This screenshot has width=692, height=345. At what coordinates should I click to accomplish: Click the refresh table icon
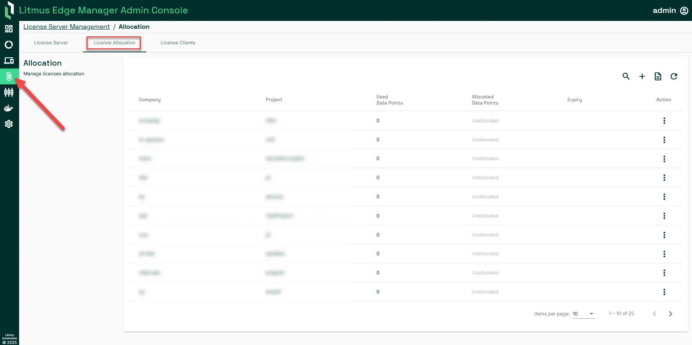click(674, 76)
